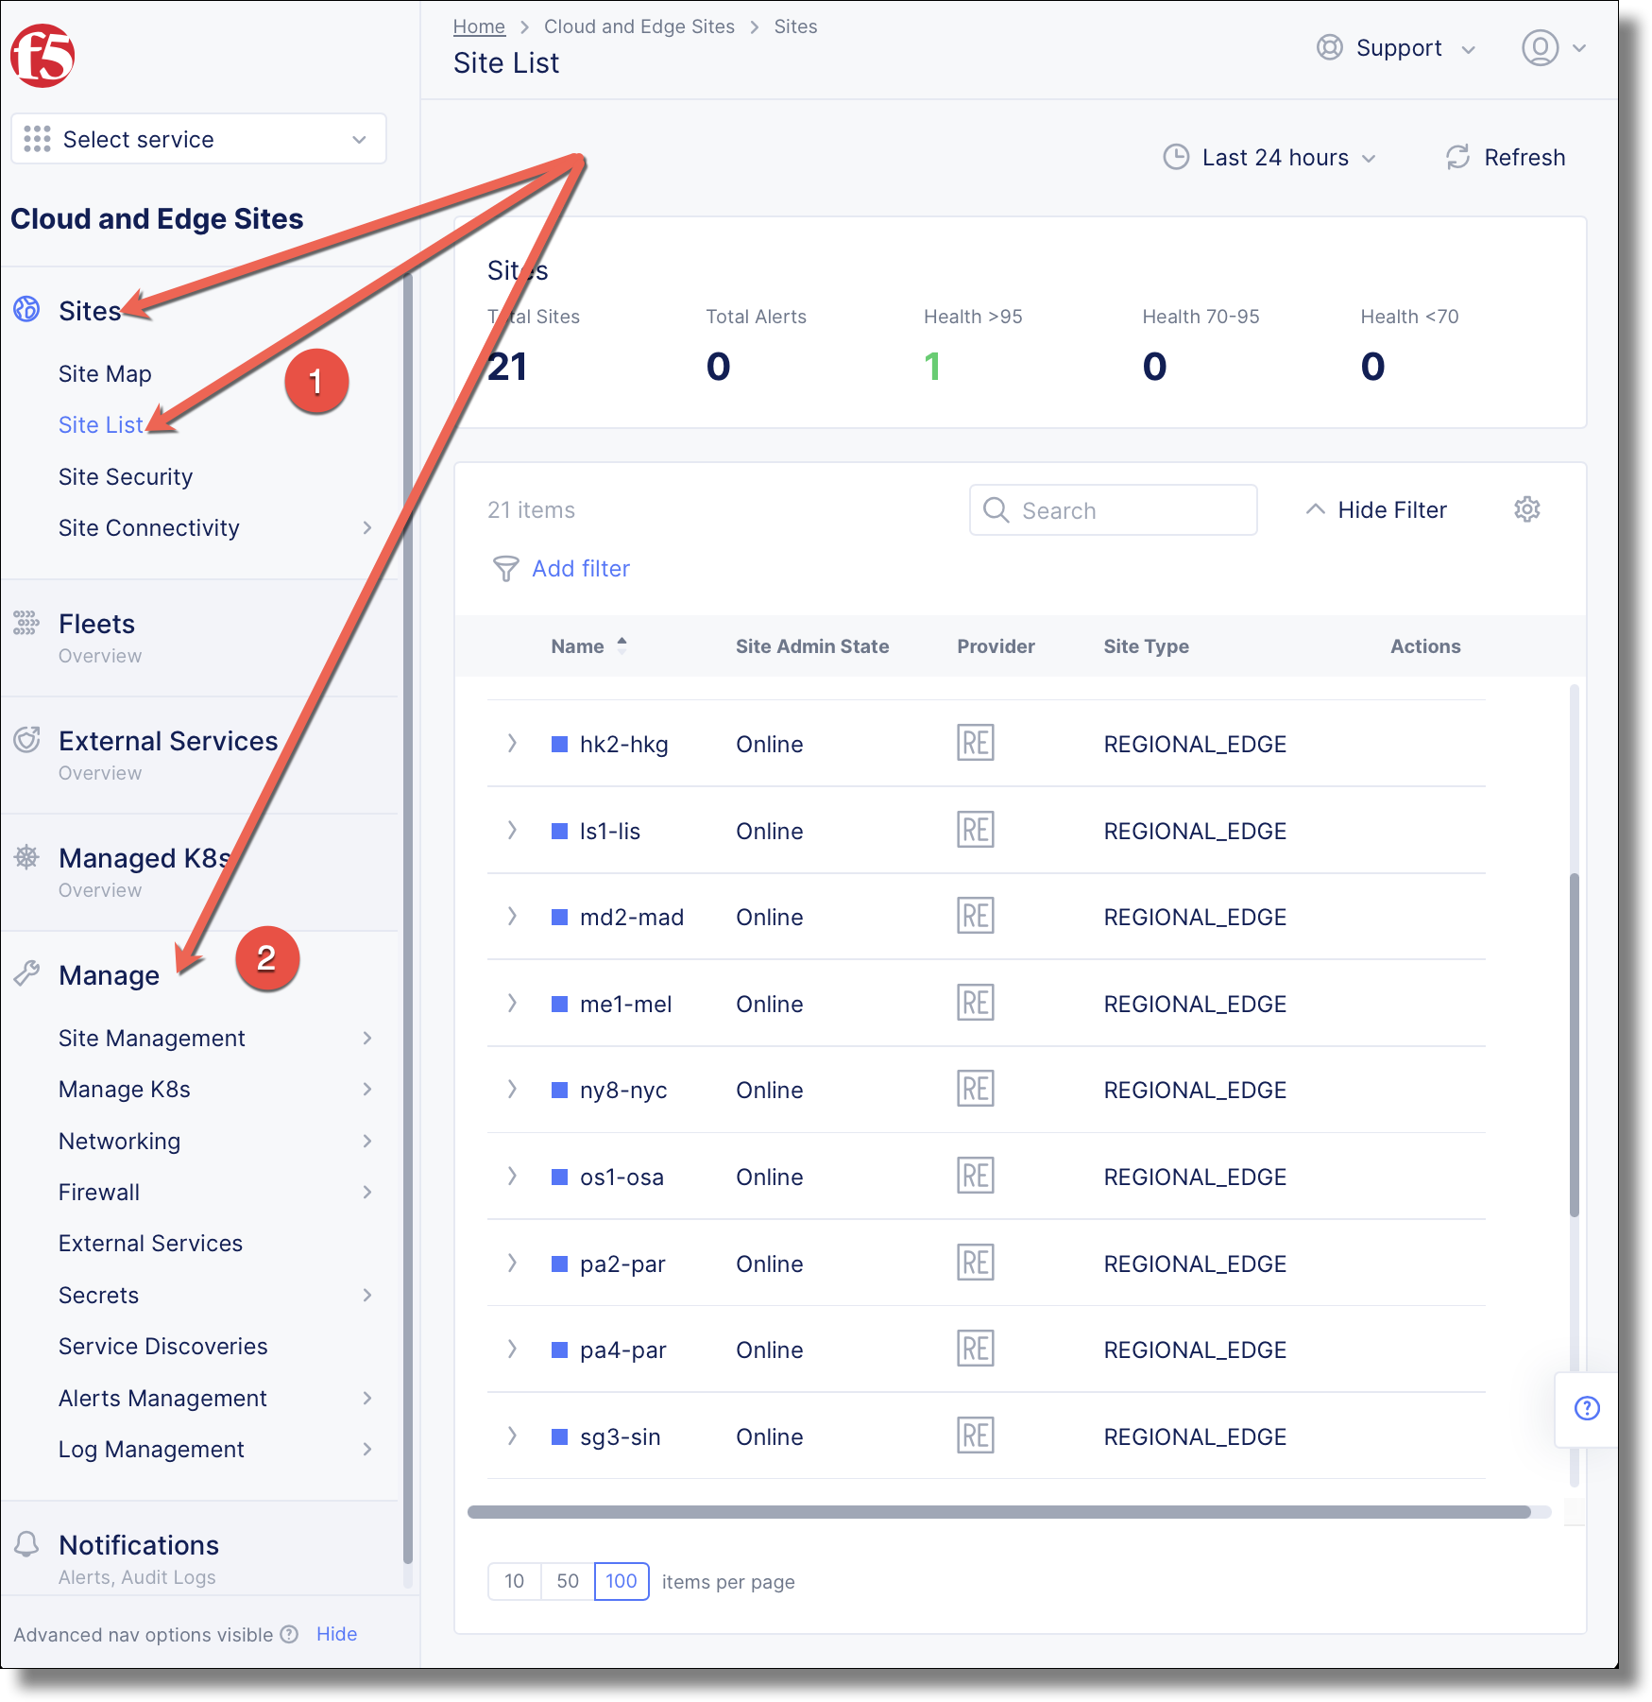Click the Refresh icon
Viewport: 1652px width, 1702px height.
1457,157
